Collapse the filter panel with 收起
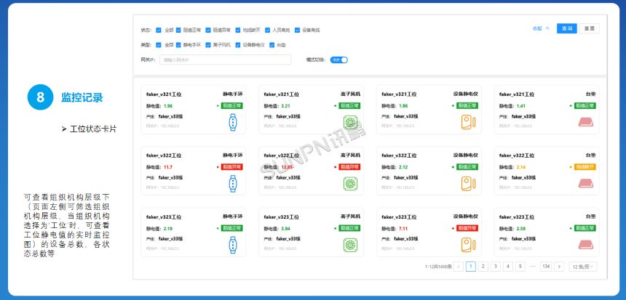Screen dimensions: 626x300 point(541,28)
